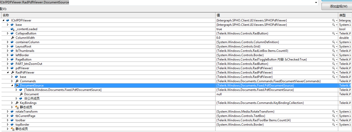Viewport: 352px width, 132px height.
Task: Click the blue cube icon beside toolbar
Action: click(12, 120)
